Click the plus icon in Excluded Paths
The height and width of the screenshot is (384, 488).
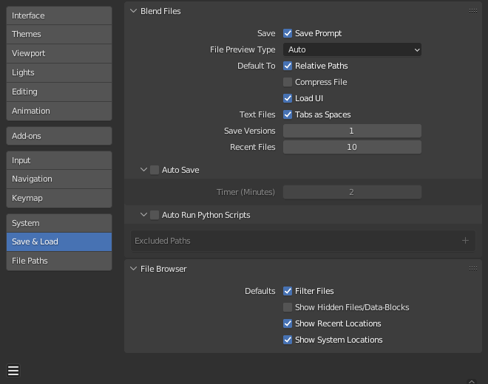pos(465,241)
